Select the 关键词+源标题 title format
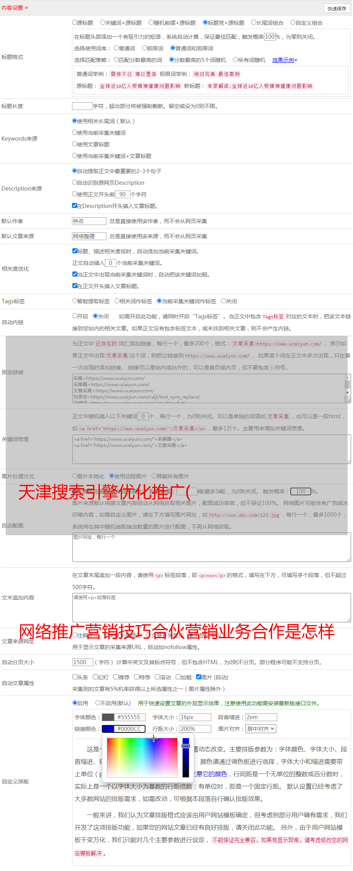 [103, 23]
